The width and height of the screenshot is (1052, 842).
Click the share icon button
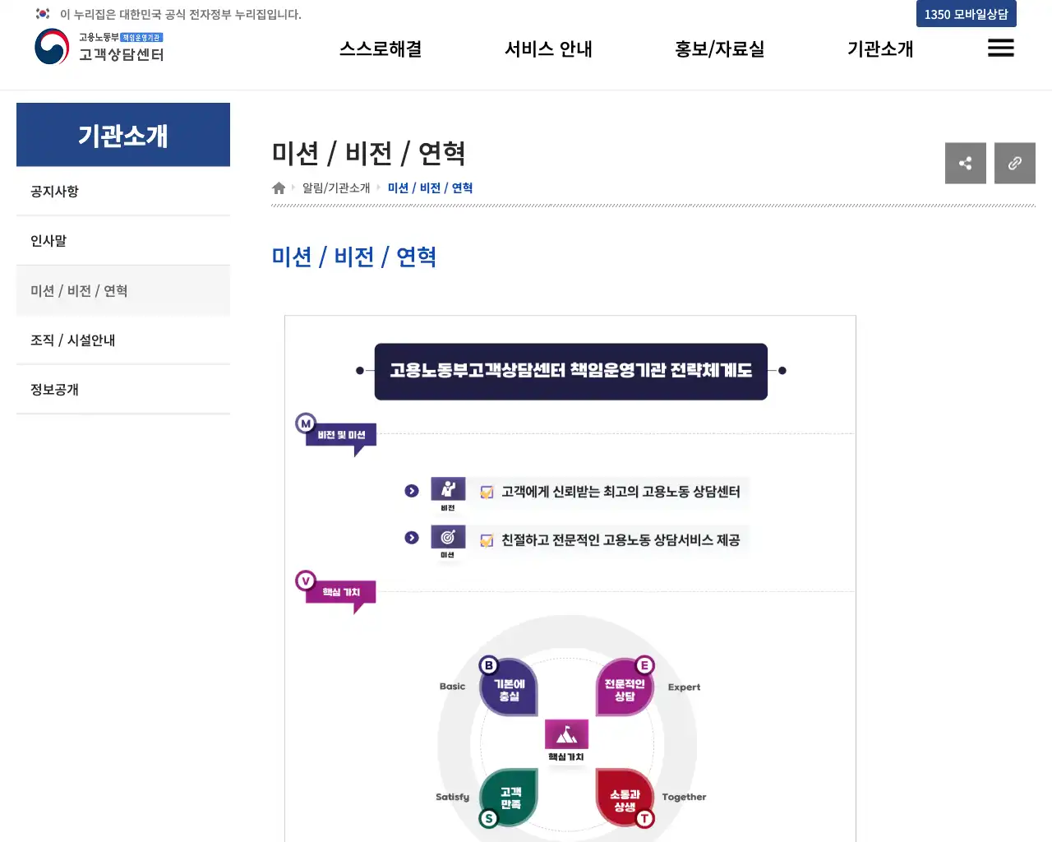(965, 163)
